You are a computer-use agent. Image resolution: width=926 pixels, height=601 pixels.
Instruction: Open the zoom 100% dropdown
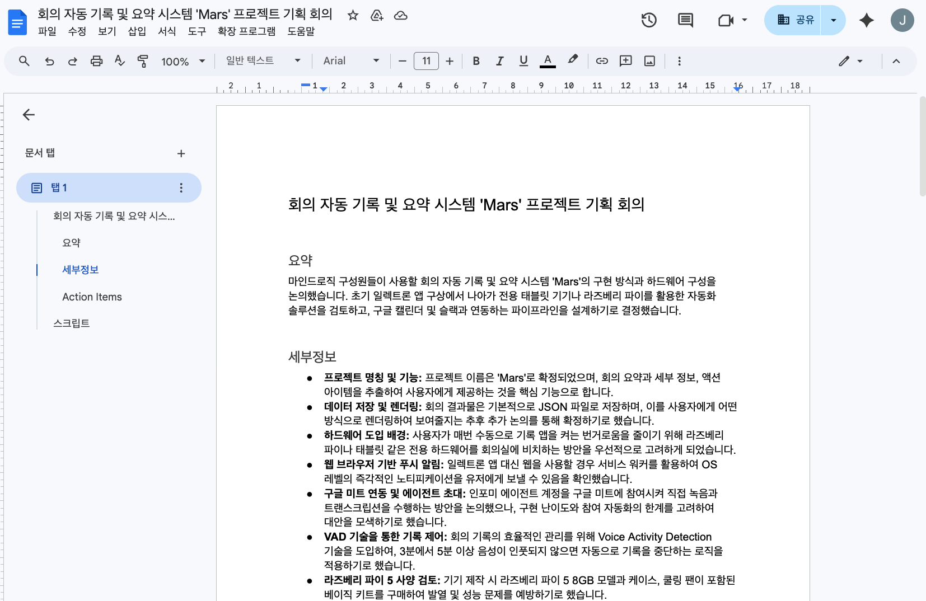click(183, 61)
